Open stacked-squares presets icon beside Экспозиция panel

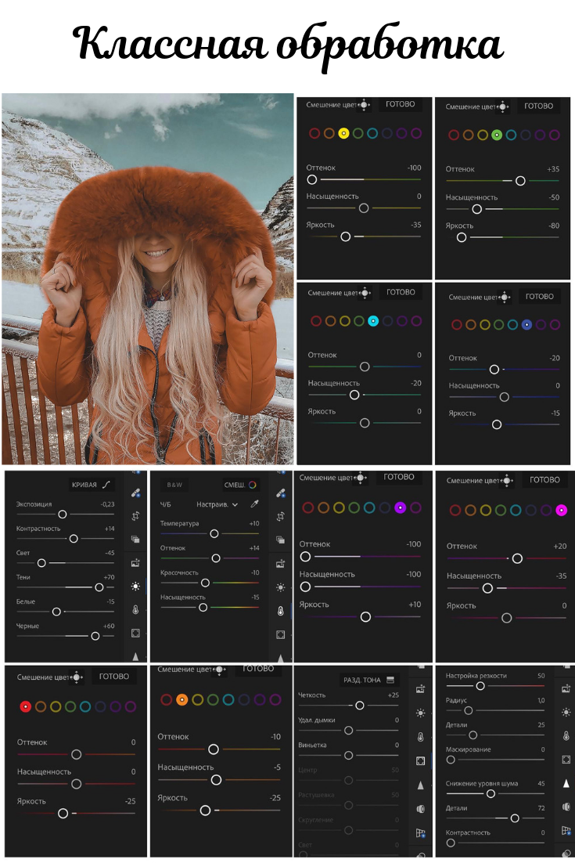135,540
